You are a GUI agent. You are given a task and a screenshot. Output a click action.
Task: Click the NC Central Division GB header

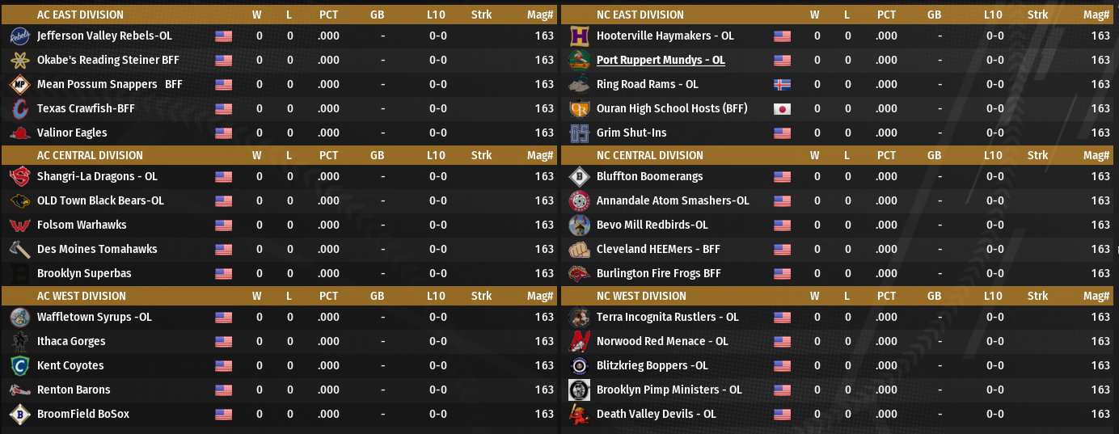(x=934, y=156)
